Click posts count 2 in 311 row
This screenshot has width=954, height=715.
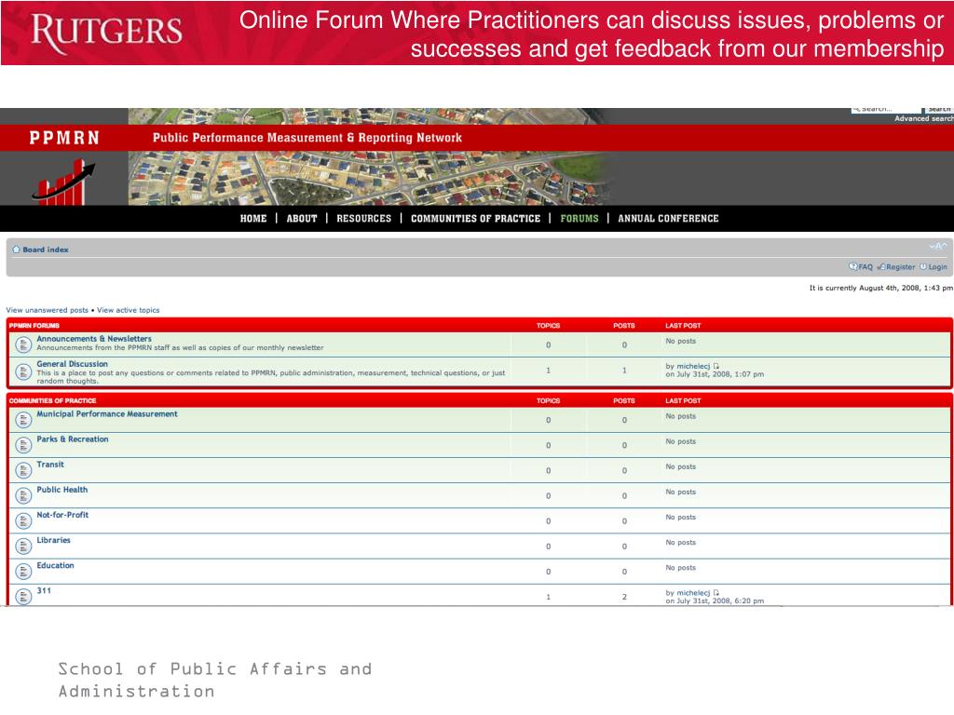(624, 597)
